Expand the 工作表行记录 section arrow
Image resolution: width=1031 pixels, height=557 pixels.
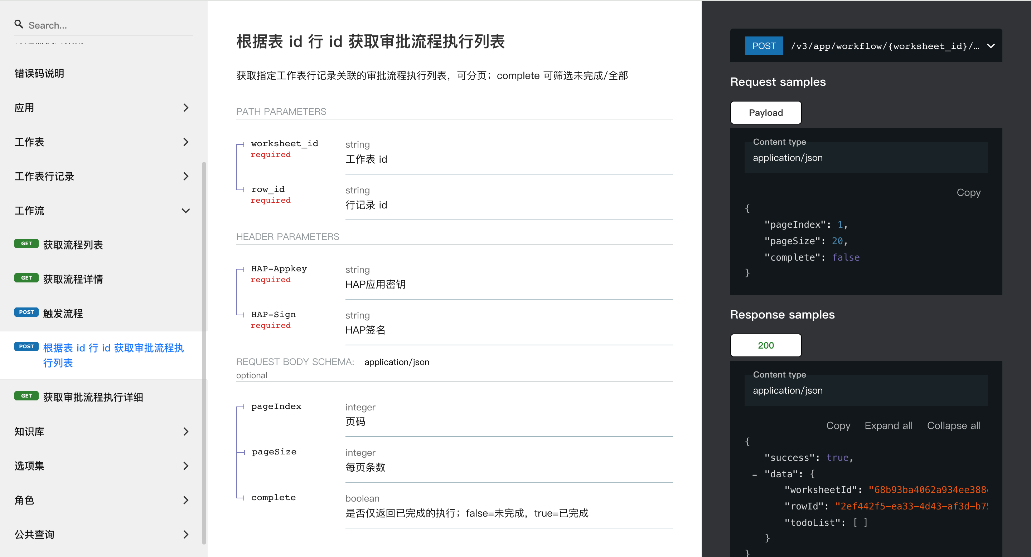pyautogui.click(x=185, y=176)
